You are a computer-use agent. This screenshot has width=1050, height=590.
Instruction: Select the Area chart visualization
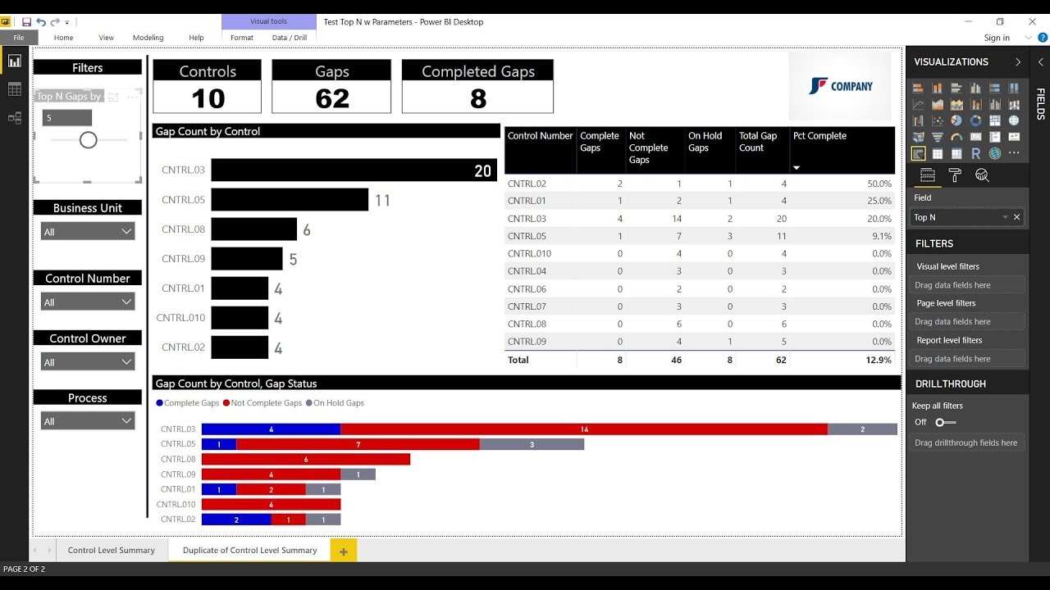(x=938, y=104)
